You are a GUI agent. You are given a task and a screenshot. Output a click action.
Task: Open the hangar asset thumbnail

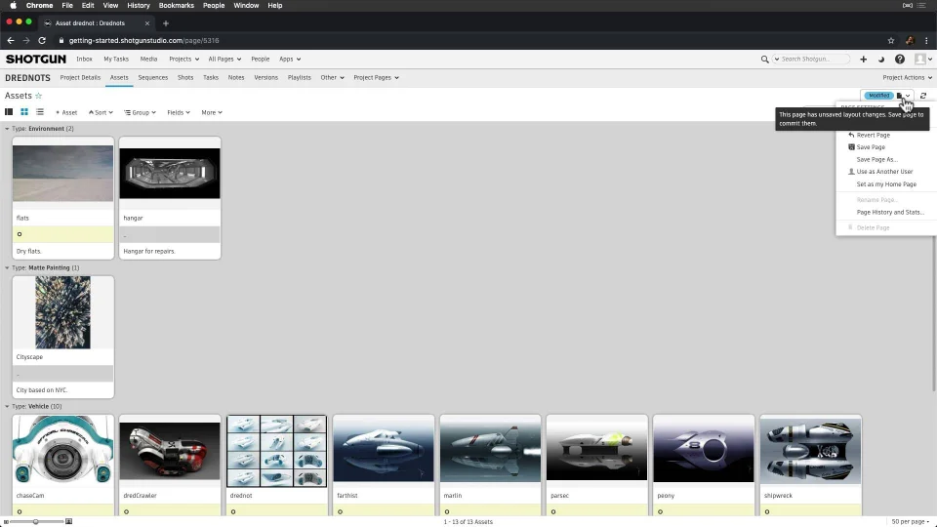[170, 173]
